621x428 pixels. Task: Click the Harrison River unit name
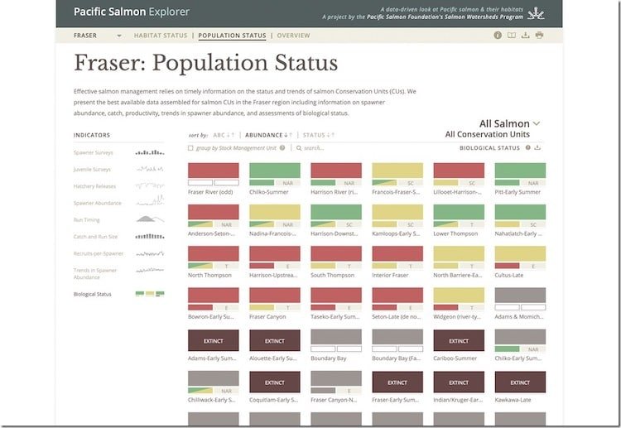[335, 192]
